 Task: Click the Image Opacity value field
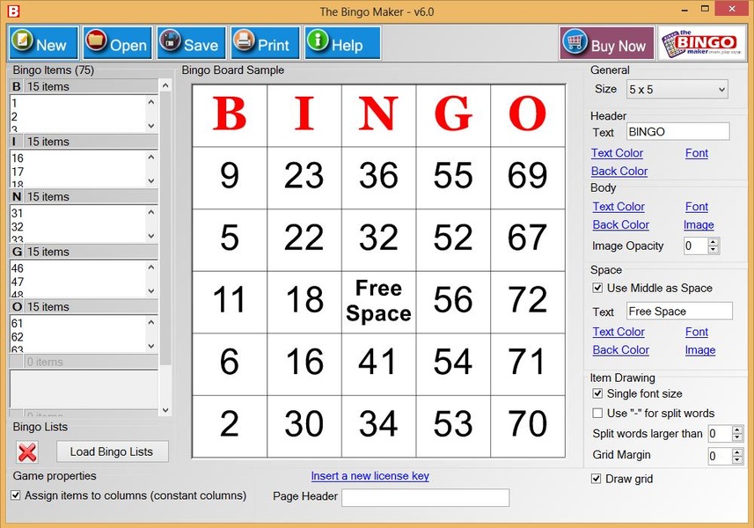click(696, 246)
